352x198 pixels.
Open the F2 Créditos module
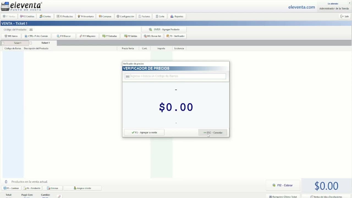click(27, 16)
